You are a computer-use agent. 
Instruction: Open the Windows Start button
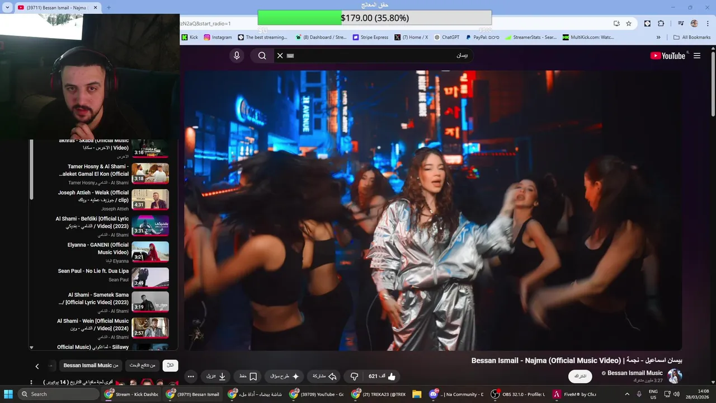(x=8, y=394)
